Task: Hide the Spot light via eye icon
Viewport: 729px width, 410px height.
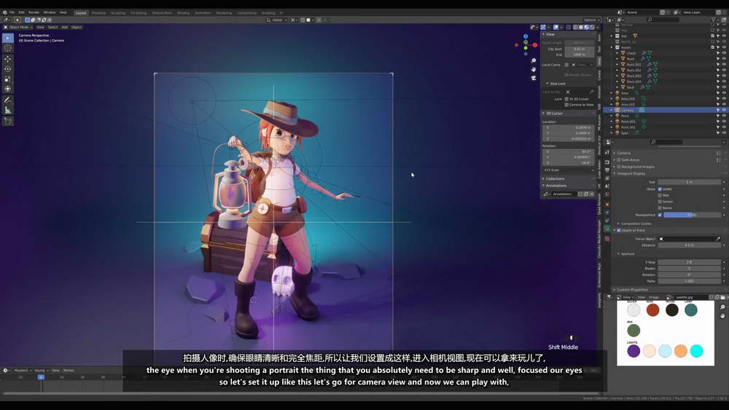Action: tap(724, 133)
